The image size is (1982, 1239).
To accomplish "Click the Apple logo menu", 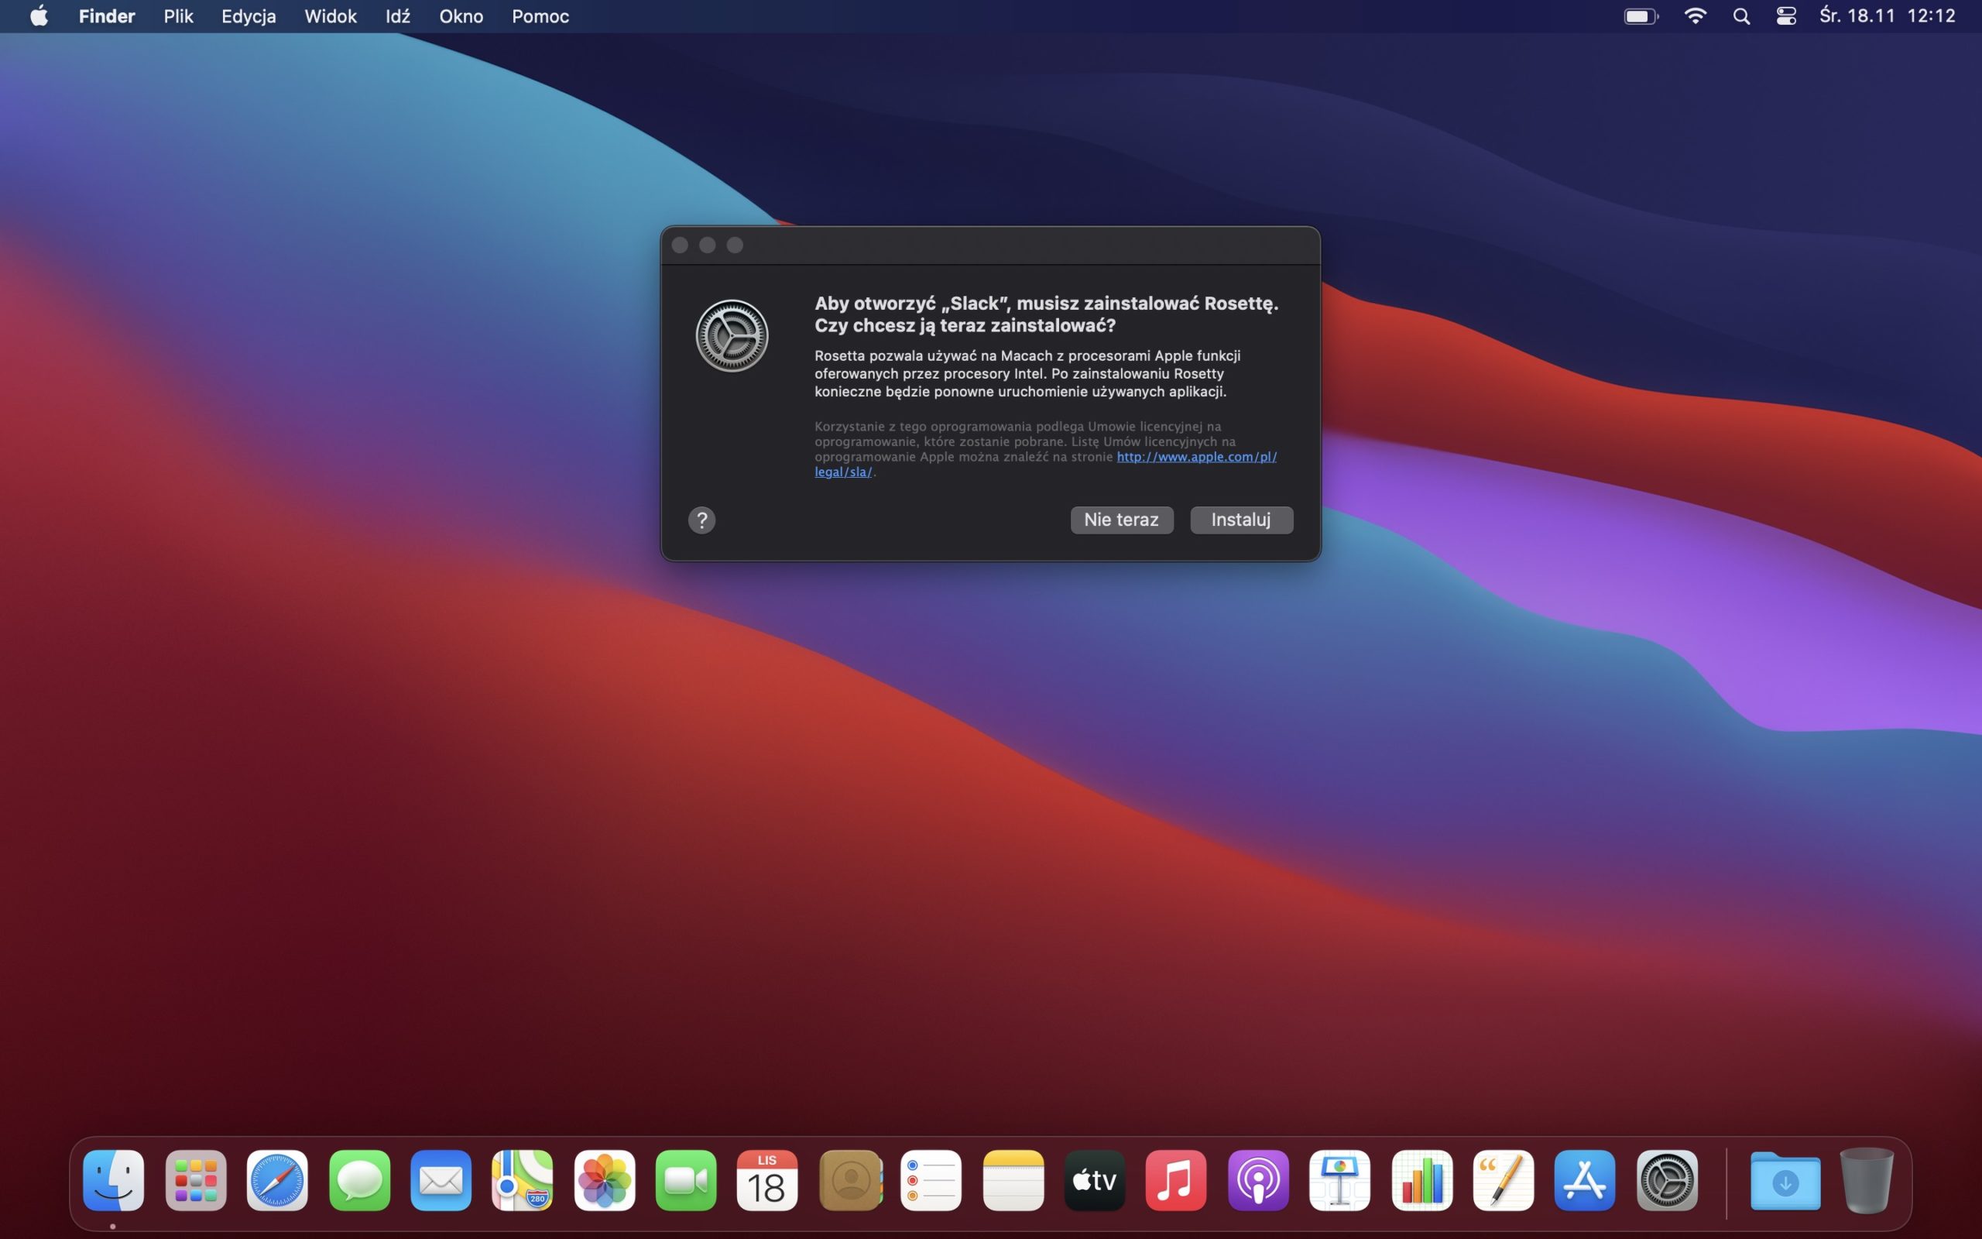I will pyautogui.click(x=39, y=16).
